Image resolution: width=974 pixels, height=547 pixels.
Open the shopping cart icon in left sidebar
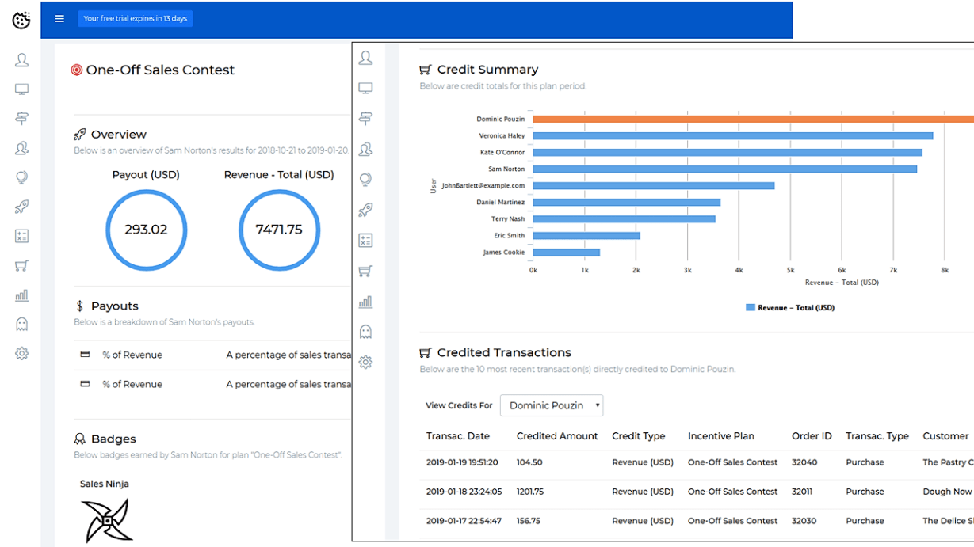[21, 266]
